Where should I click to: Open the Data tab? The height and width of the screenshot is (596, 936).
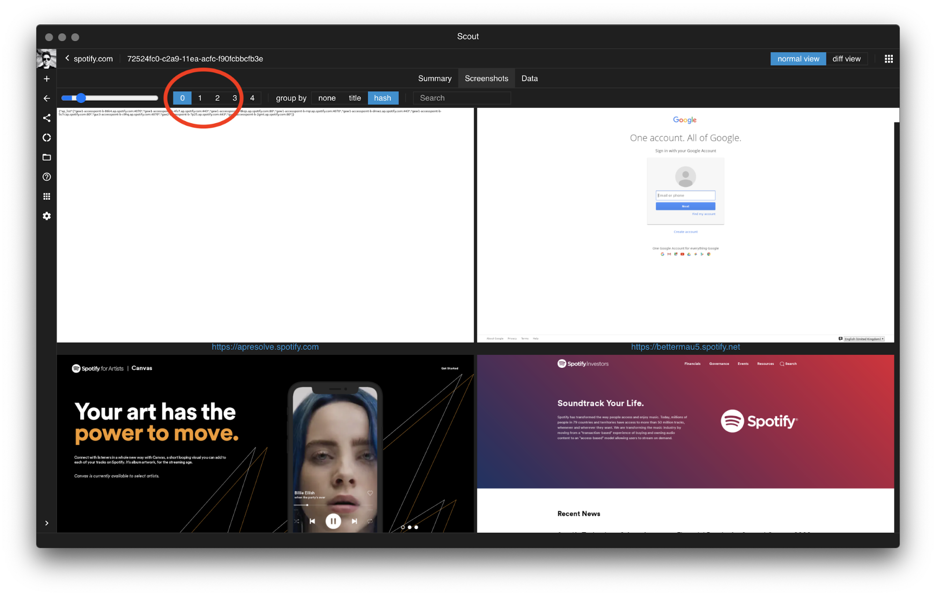[x=529, y=78]
